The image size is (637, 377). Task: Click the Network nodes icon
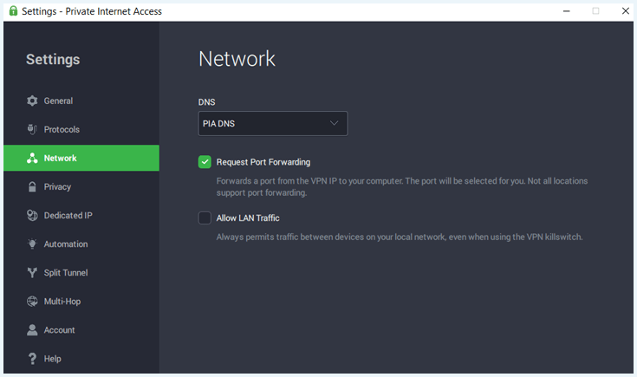click(x=32, y=158)
